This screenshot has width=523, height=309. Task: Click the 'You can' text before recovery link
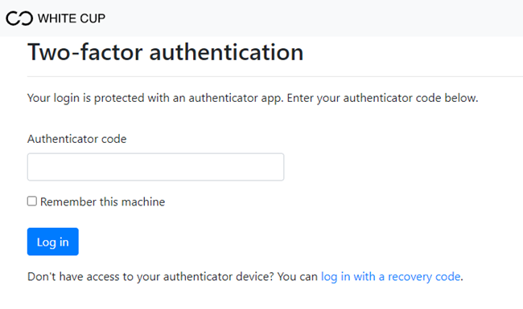pos(297,277)
